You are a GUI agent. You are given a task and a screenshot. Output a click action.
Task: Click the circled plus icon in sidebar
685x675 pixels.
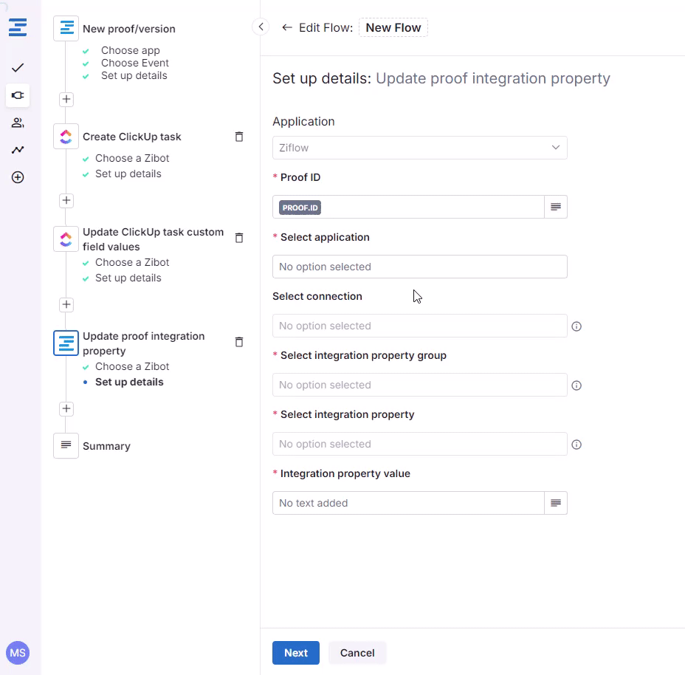pyautogui.click(x=18, y=177)
